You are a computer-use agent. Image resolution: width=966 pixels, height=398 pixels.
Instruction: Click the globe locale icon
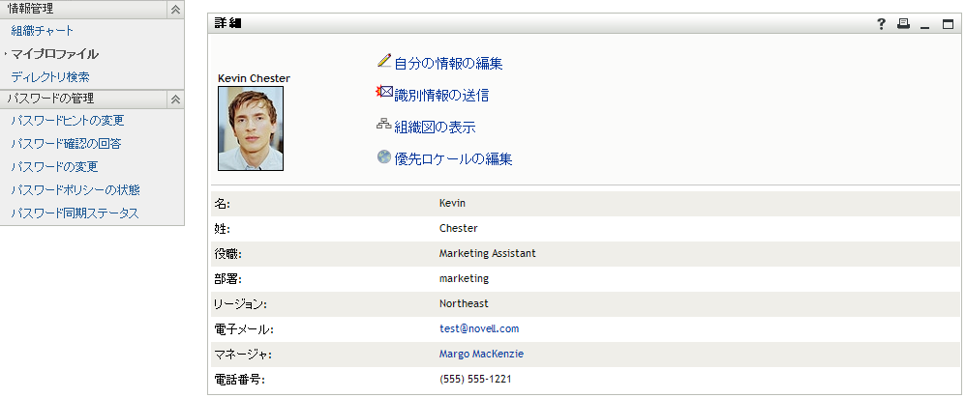click(x=384, y=157)
